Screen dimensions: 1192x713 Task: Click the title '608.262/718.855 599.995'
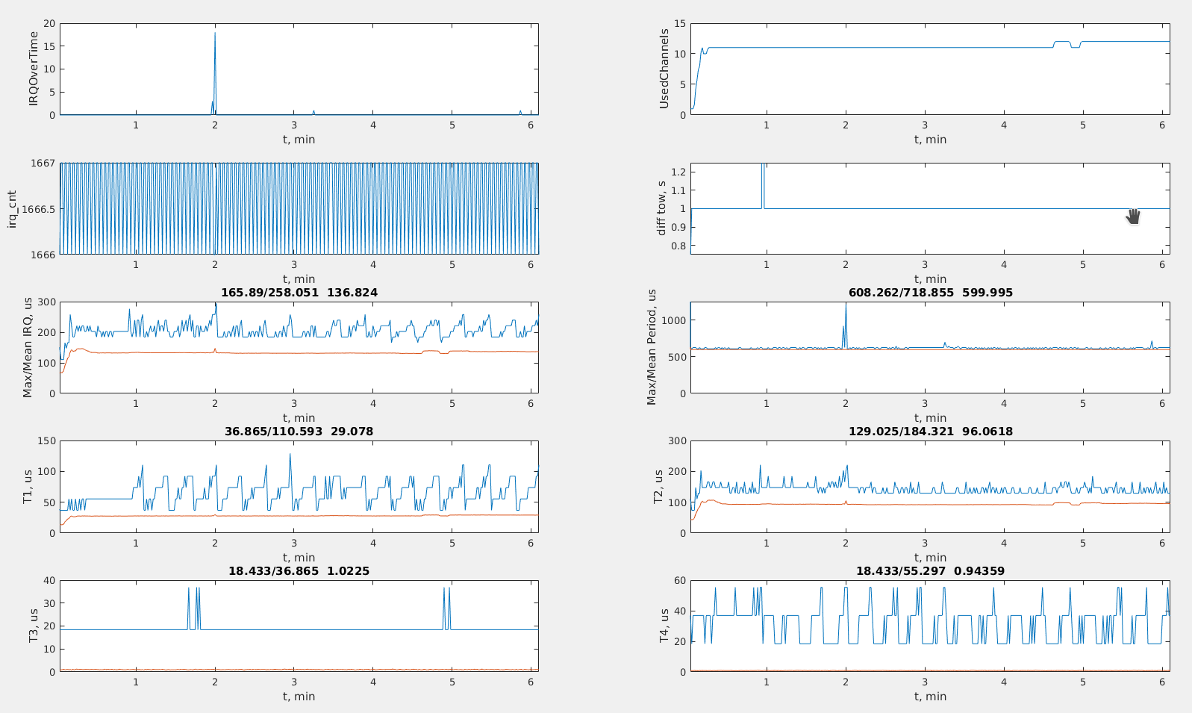click(930, 293)
